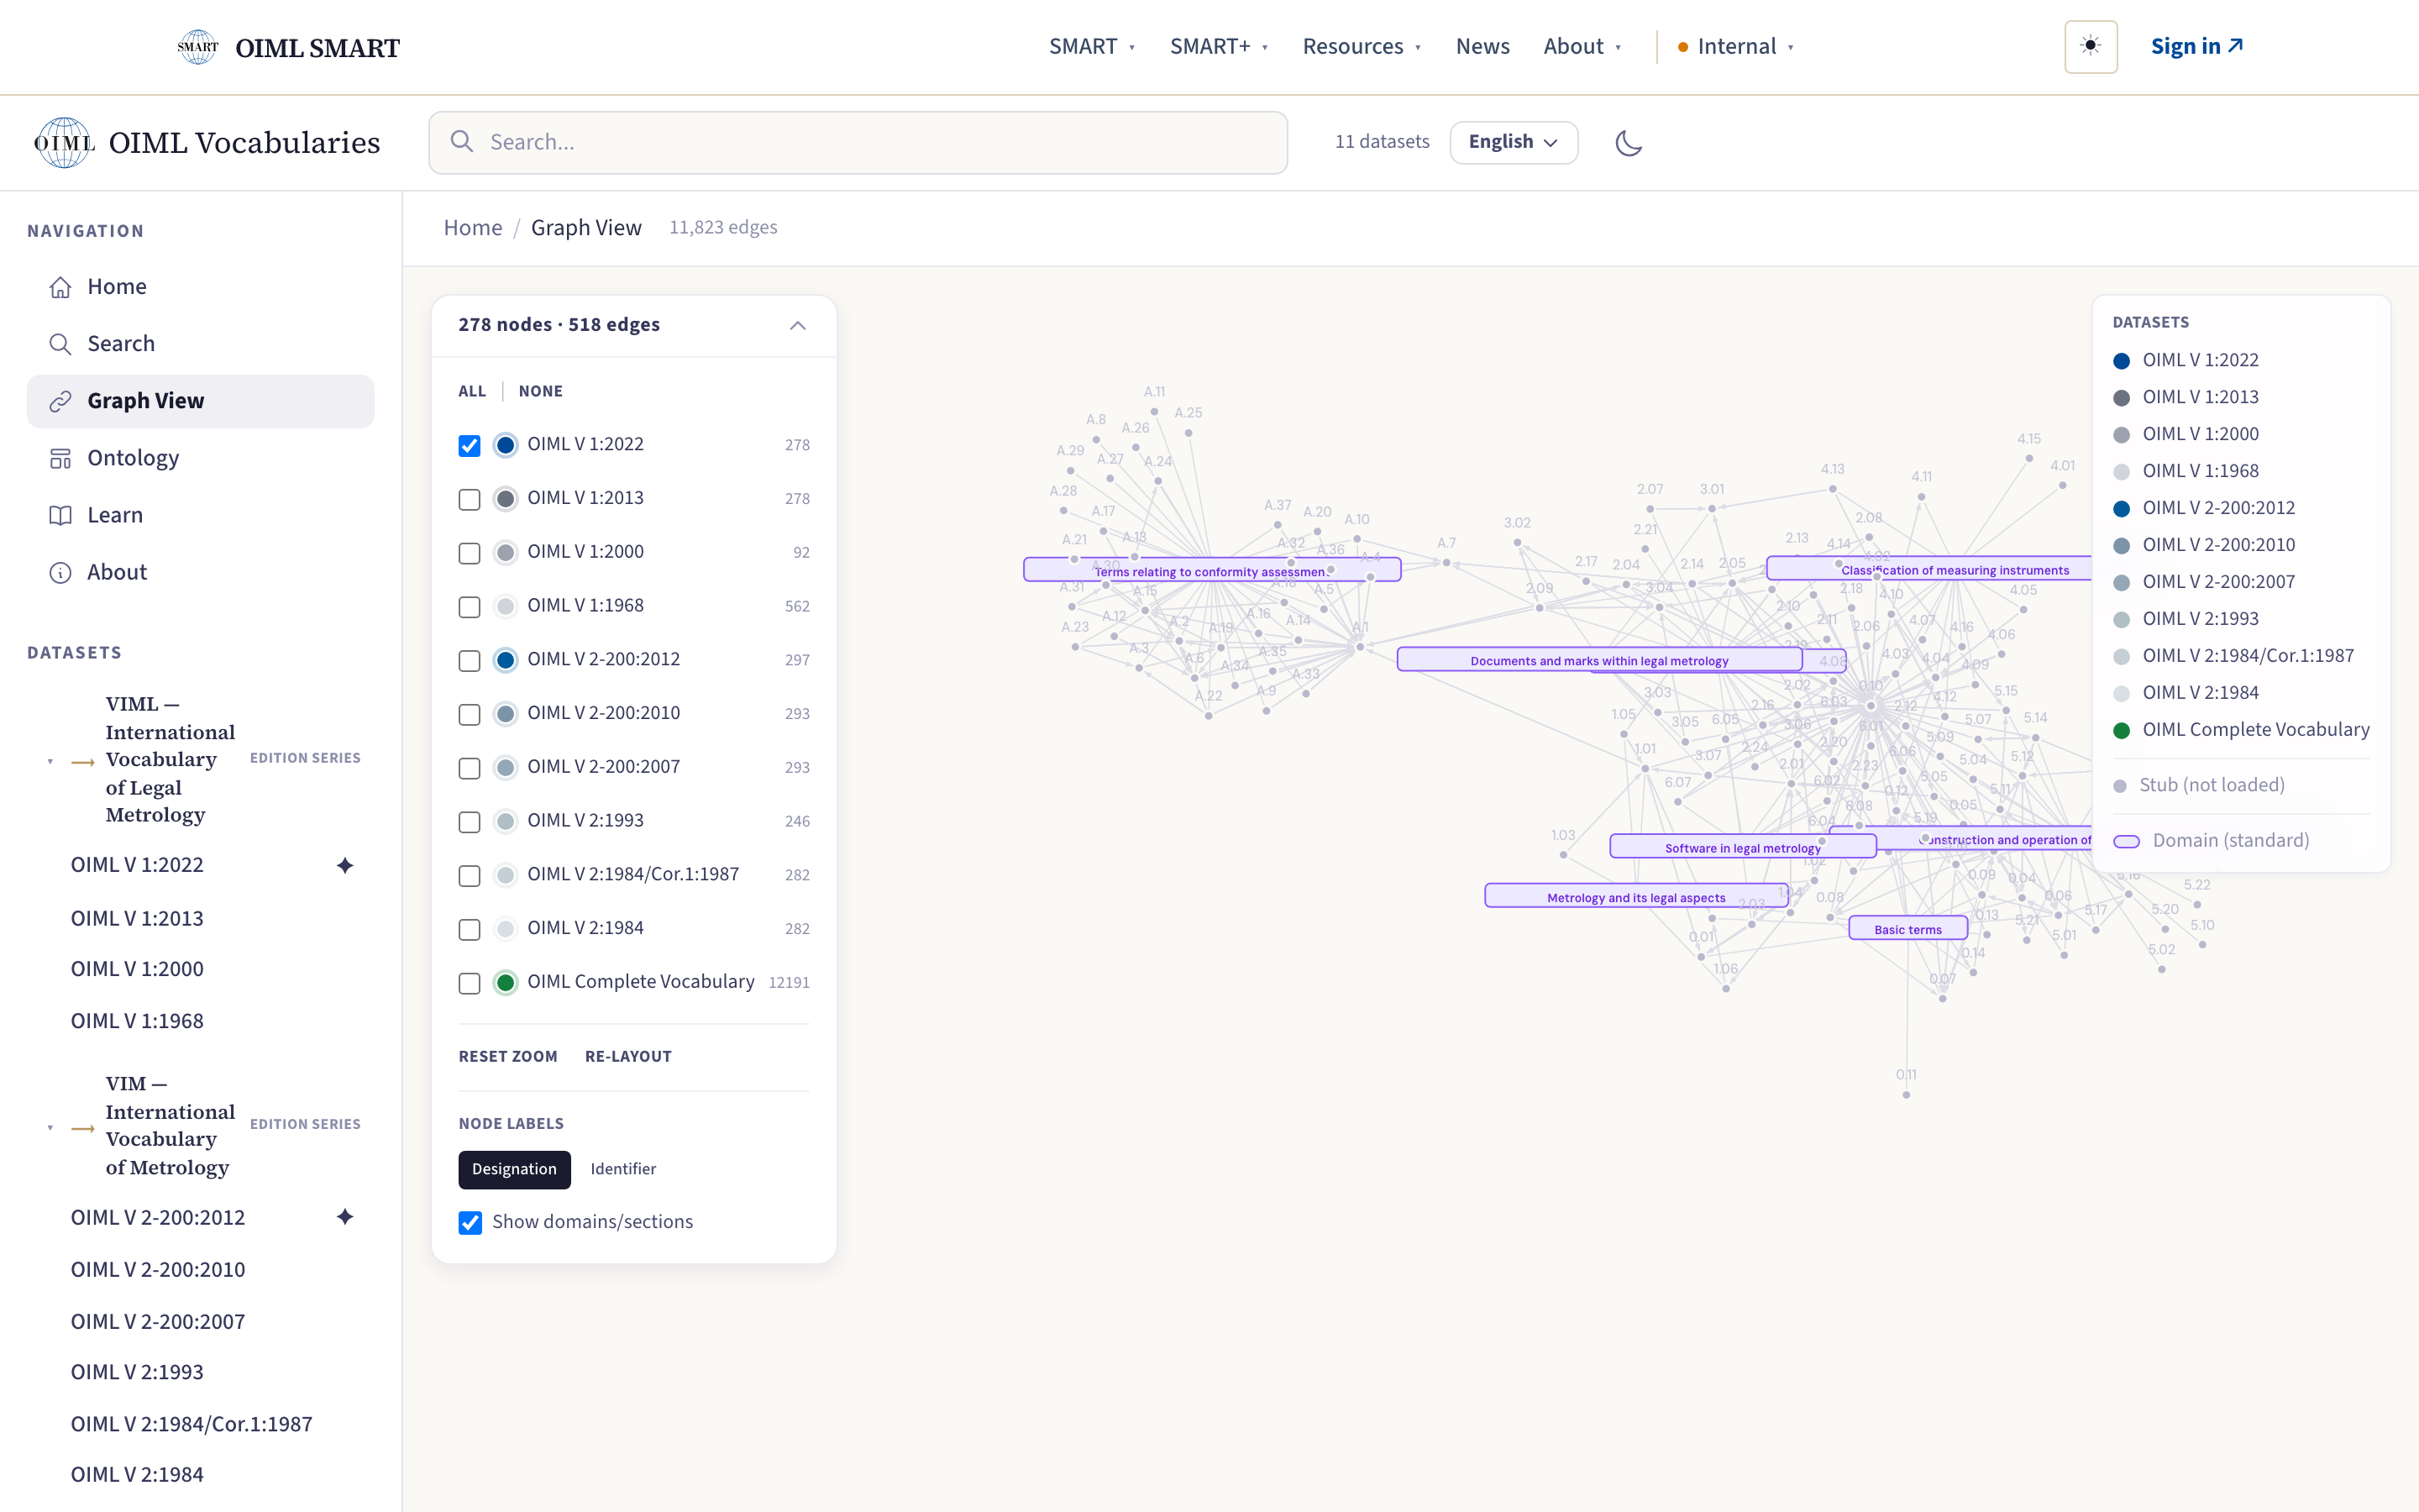
Task: Click NONE to deselect datasets
Action: click(541, 391)
